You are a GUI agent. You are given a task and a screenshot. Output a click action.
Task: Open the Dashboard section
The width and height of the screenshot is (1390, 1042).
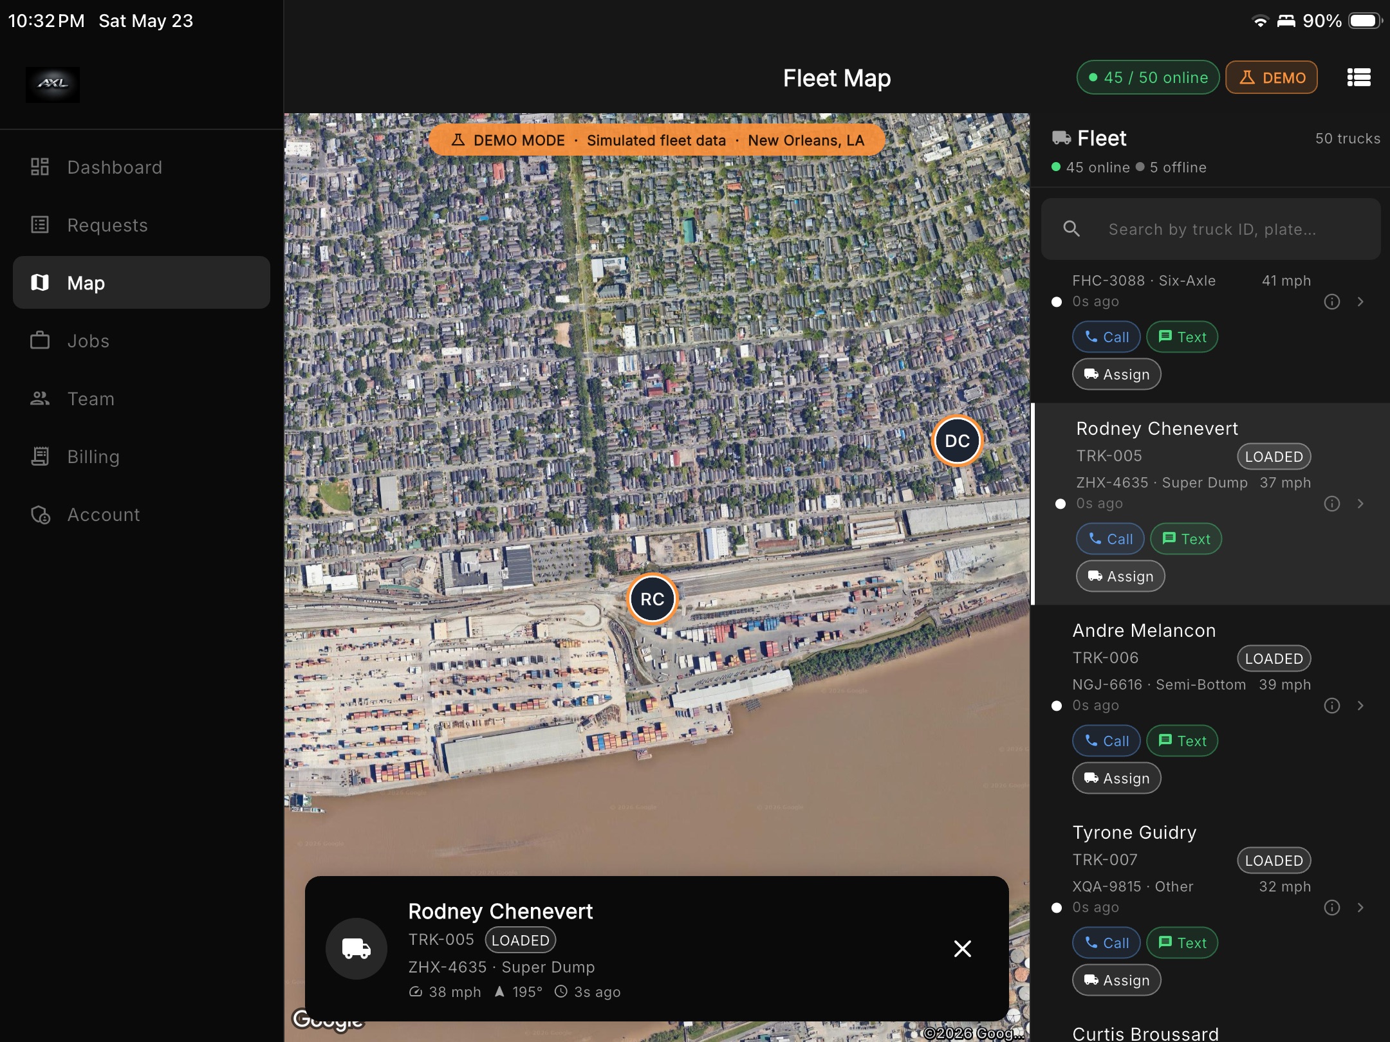(141, 167)
